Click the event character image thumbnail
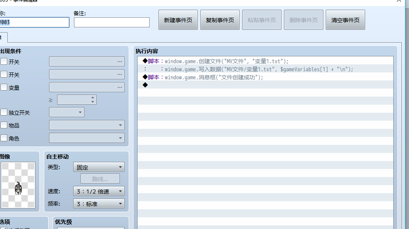 coord(18,185)
